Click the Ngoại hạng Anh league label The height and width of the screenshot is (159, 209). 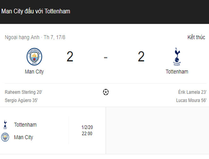22,38
